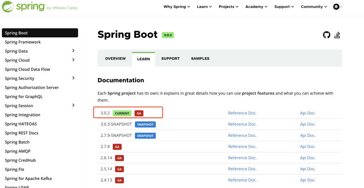The width and height of the screenshot is (364, 188).
Task: Open Spring REST Docs in sidebar
Action: (22, 133)
